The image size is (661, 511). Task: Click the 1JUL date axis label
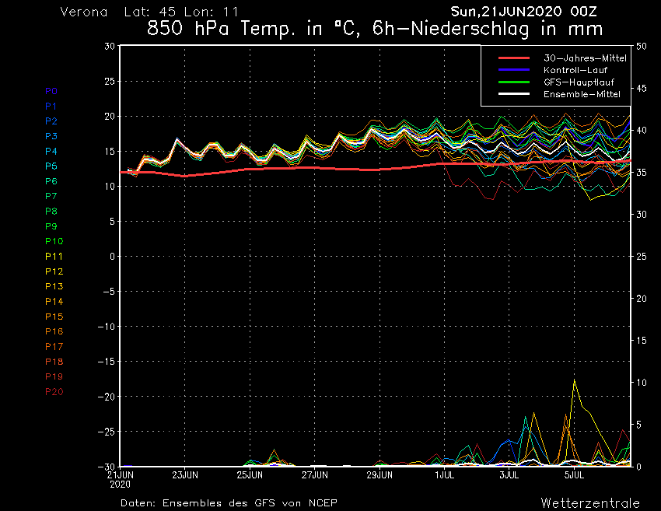point(444,475)
